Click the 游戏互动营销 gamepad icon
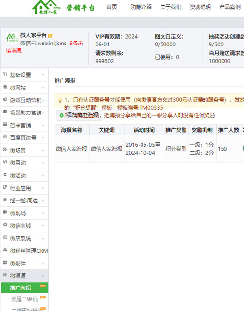Viewport: 244px width, 311px height. tap(5, 99)
